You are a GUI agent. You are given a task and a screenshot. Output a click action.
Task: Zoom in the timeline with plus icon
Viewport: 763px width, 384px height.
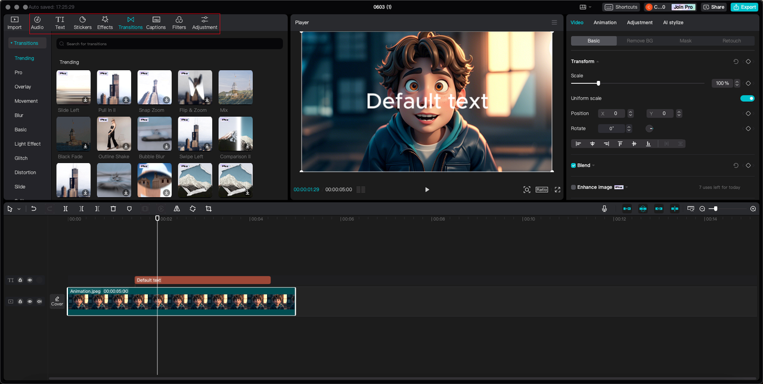753,209
